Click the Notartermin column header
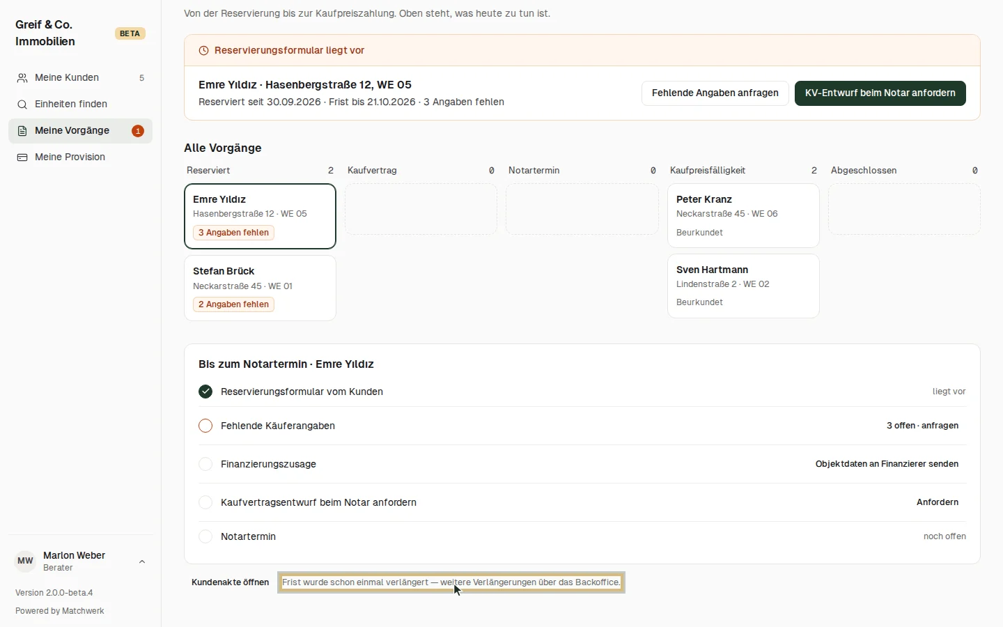Image resolution: width=1003 pixels, height=627 pixels. (534, 171)
